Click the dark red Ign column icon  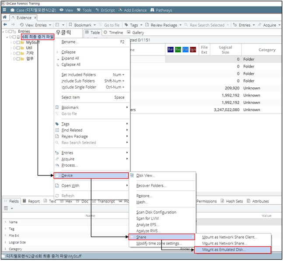tap(193, 49)
